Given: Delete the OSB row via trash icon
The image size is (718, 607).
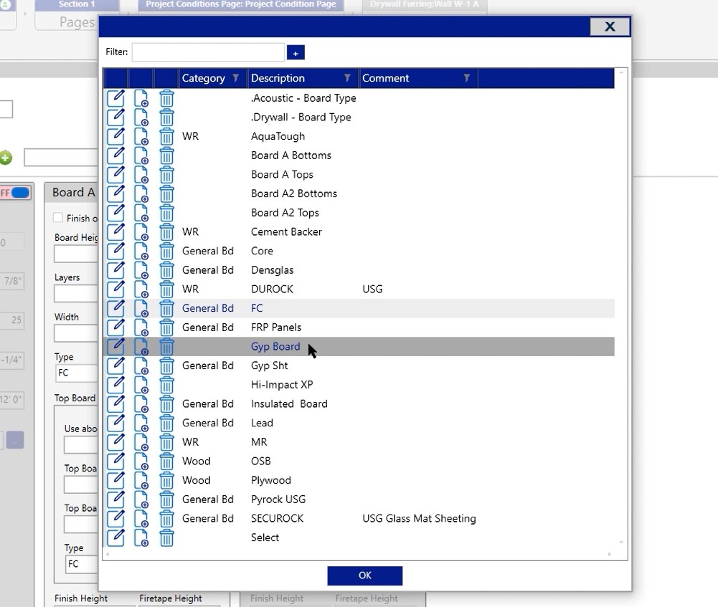Looking at the screenshot, I should [x=166, y=462].
